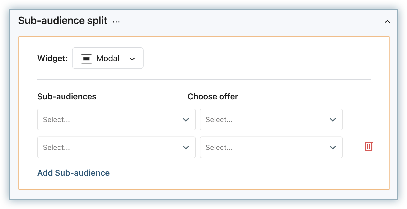Click the Modal text in the Widget selector

pyautogui.click(x=108, y=59)
